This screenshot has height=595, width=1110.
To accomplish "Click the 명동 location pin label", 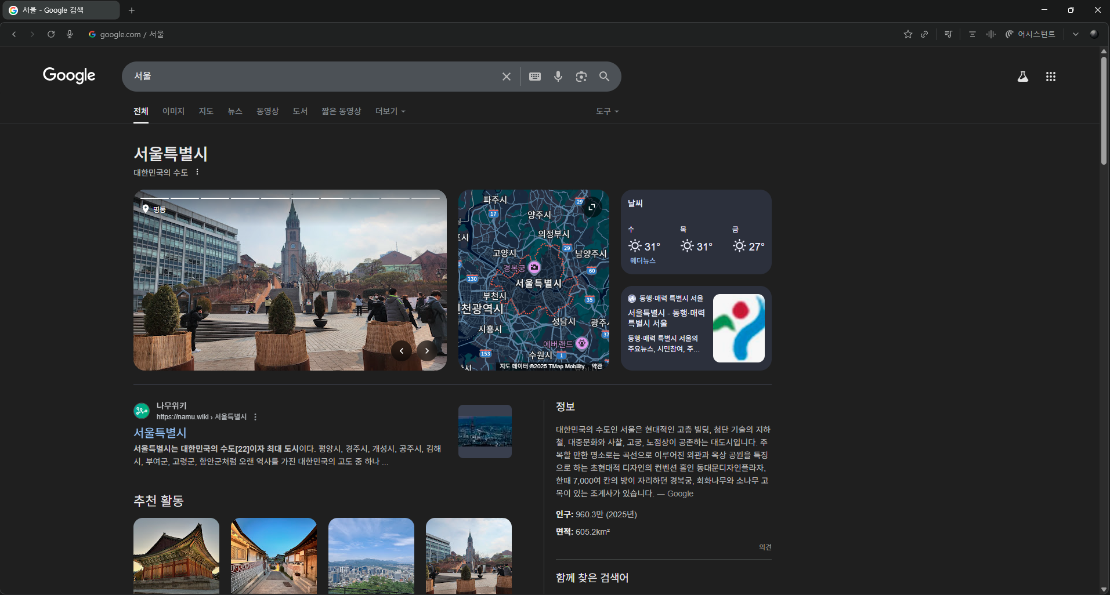I will (x=154, y=209).
